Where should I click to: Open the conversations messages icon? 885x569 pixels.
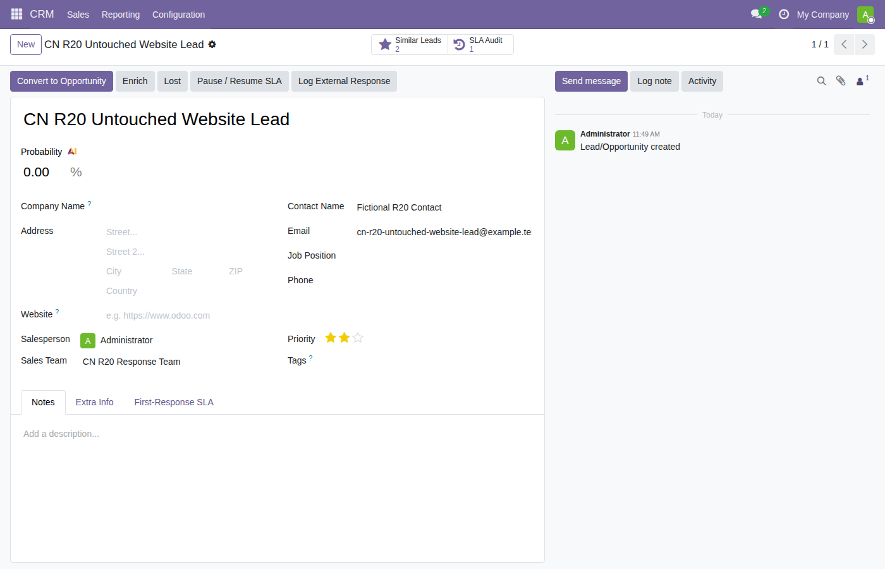tap(757, 14)
